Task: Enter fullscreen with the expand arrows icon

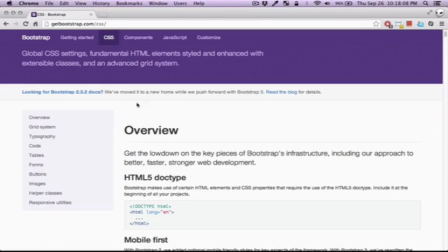Action: click(430, 12)
